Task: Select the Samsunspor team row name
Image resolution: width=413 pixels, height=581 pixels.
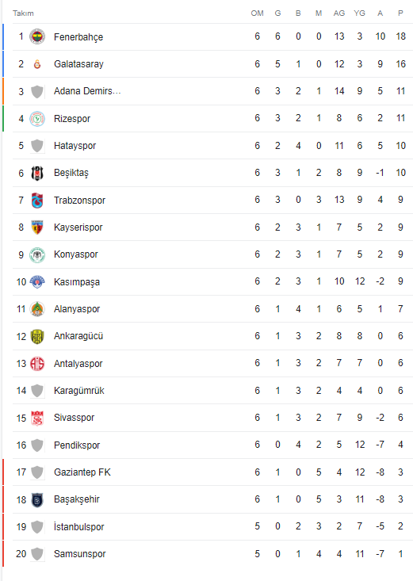Action: [80, 554]
